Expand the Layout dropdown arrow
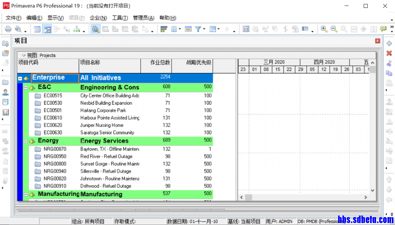This screenshot has height=225, width=395. [218, 29]
